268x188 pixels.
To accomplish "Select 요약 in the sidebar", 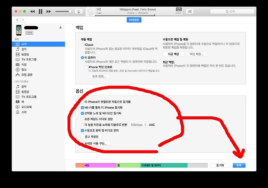I will [x=38, y=44].
